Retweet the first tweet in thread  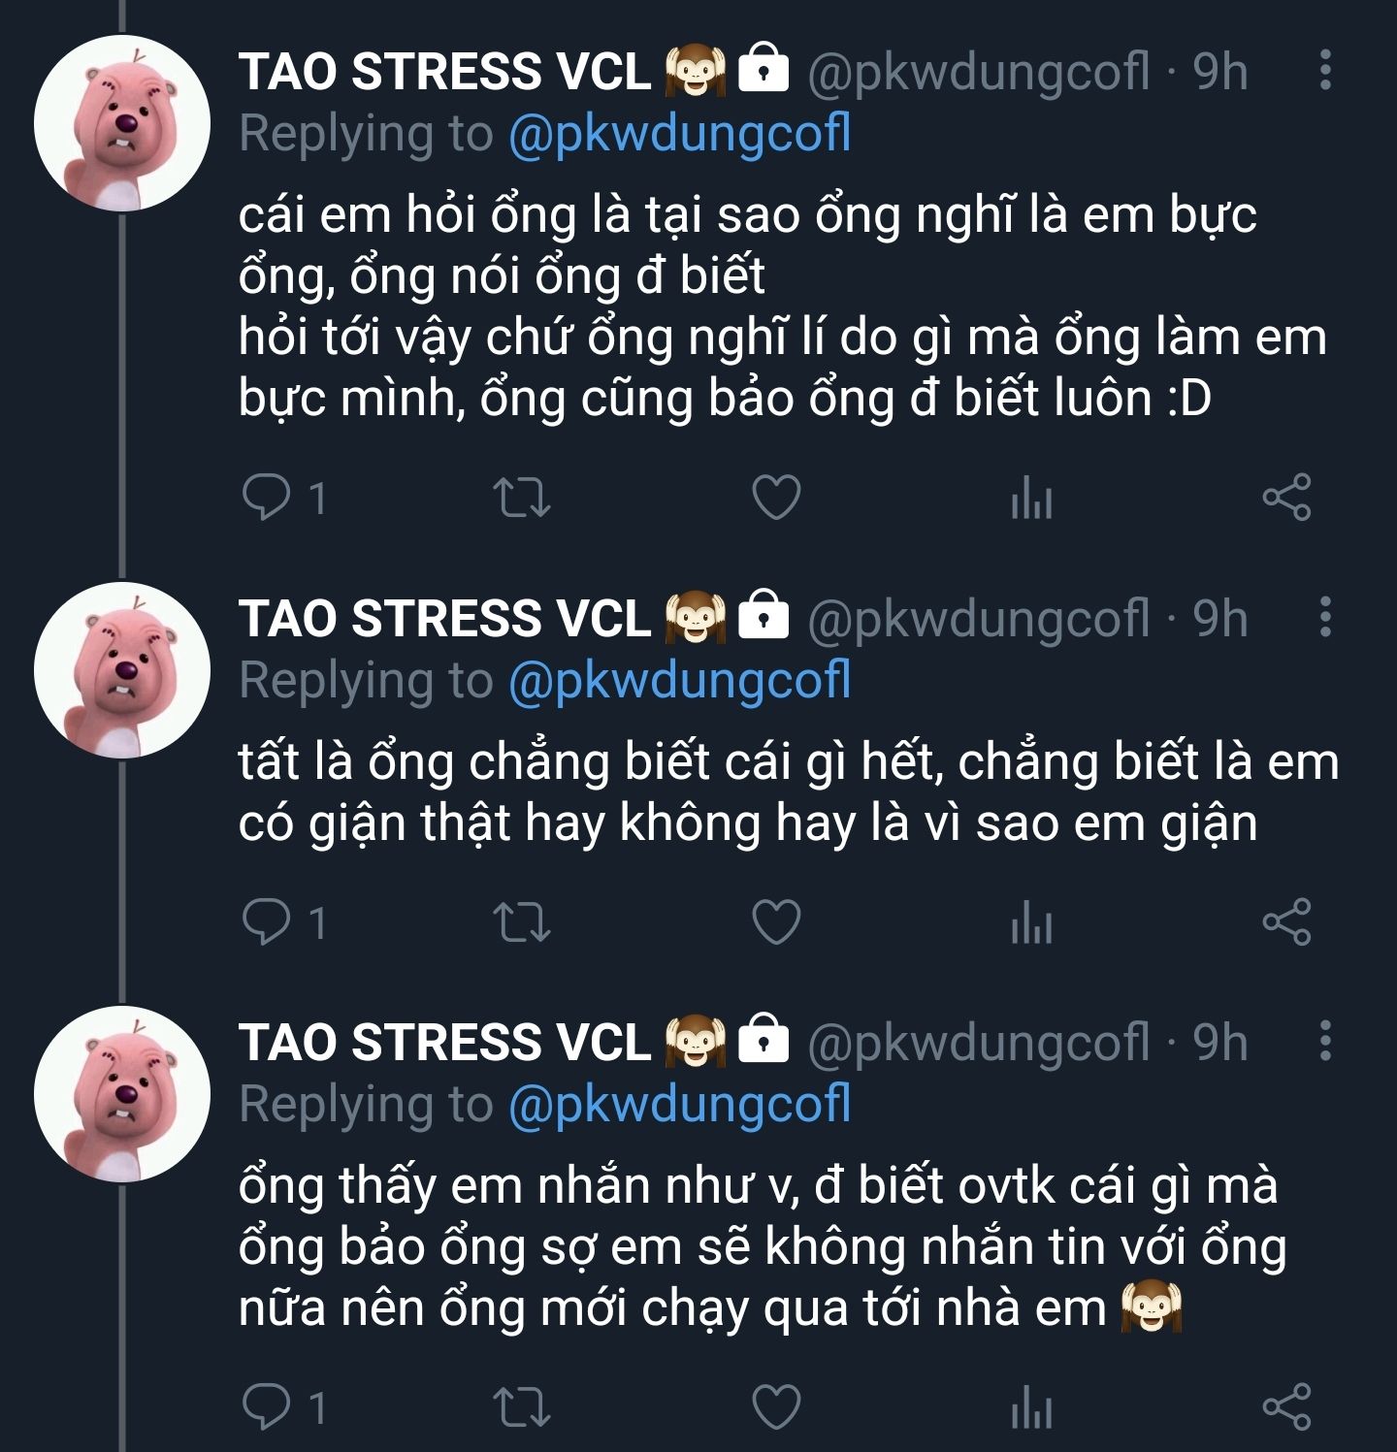click(522, 498)
